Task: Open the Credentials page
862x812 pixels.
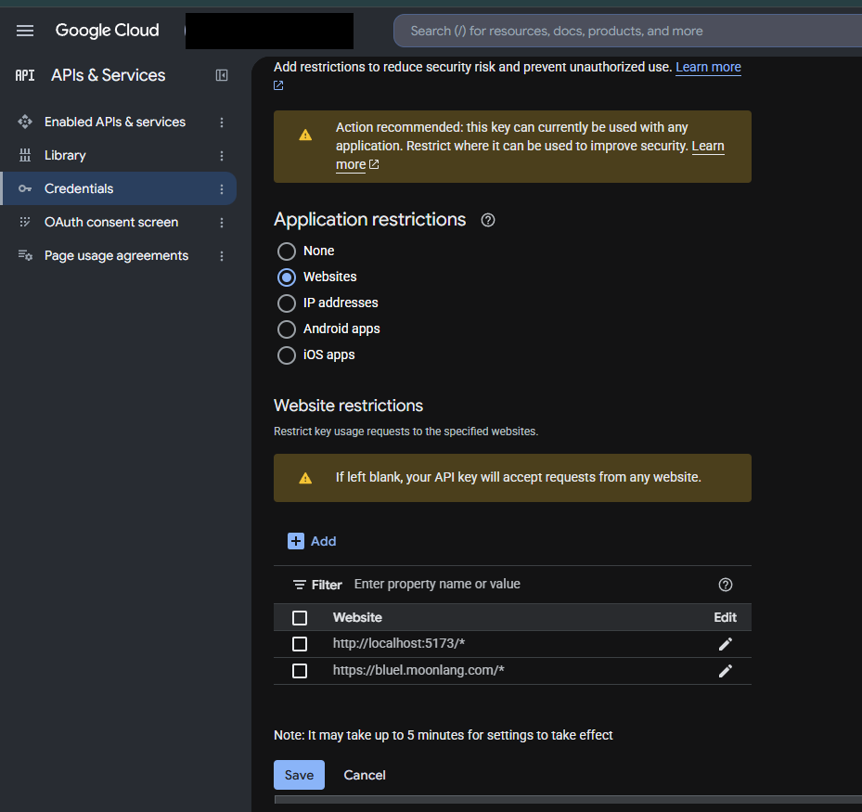Action: (79, 189)
